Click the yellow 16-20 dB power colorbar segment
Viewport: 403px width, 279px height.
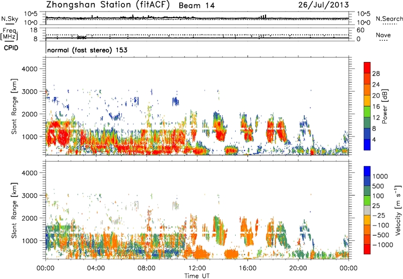[x=367, y=101]
